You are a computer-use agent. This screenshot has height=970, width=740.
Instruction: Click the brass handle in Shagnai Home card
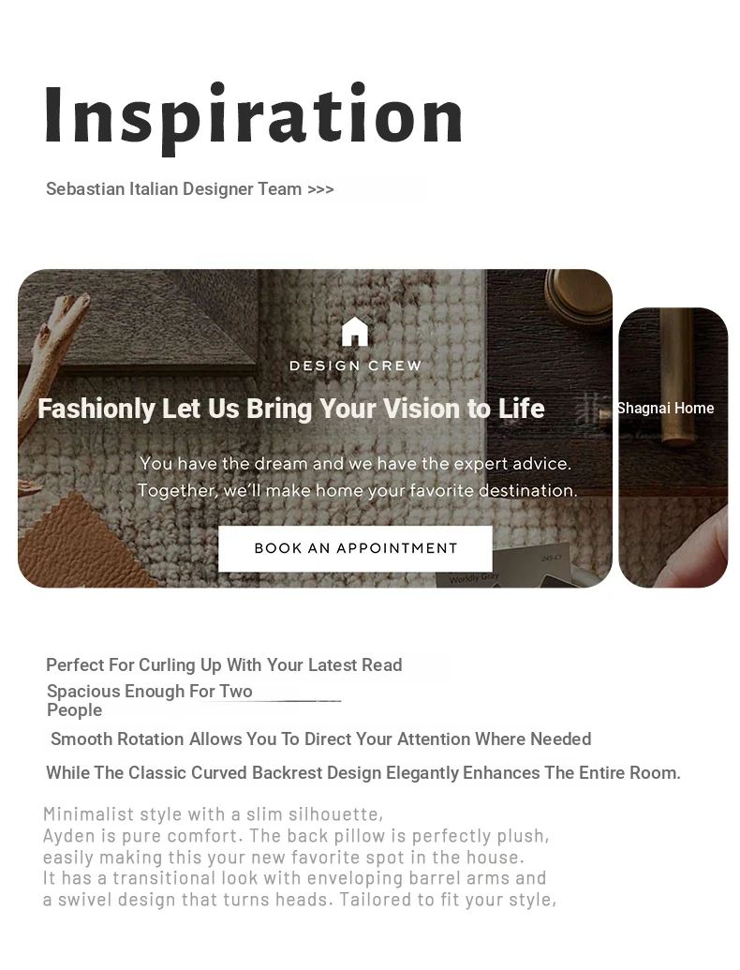tap(675, 376)
